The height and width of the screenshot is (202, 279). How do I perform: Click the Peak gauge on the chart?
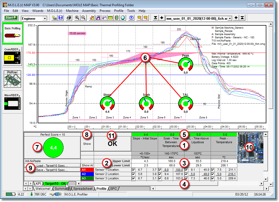186,64
